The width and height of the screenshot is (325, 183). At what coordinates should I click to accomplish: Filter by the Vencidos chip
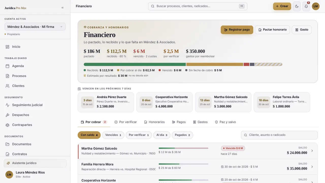[x=113, y=135]
